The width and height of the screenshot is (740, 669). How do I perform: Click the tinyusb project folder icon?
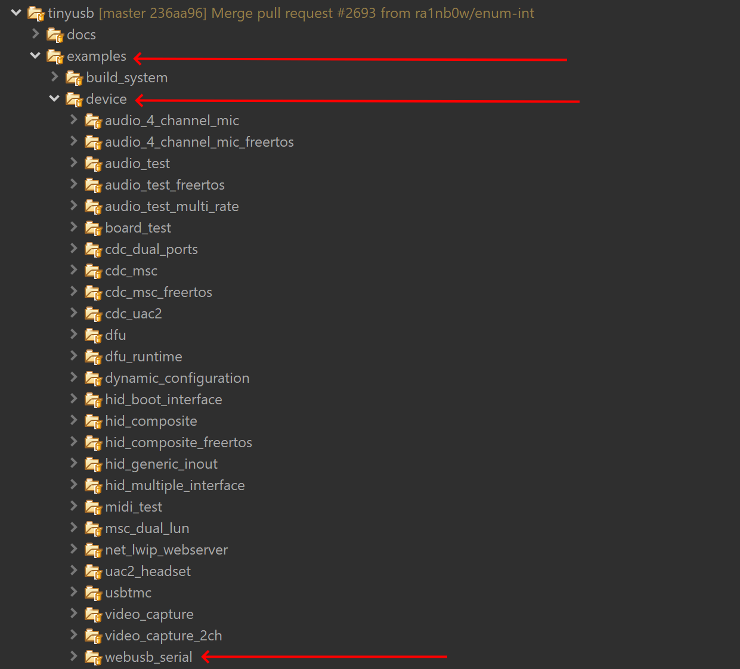[36, 14]
